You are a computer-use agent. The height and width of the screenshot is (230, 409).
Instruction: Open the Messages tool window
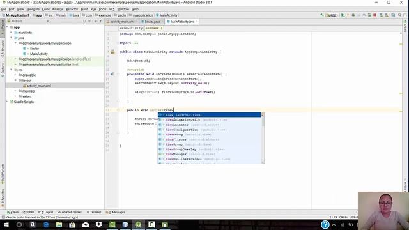[x=116, y=212]
